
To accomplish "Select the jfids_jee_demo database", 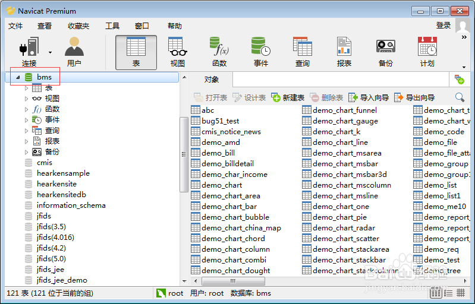I will click(62, 280).
